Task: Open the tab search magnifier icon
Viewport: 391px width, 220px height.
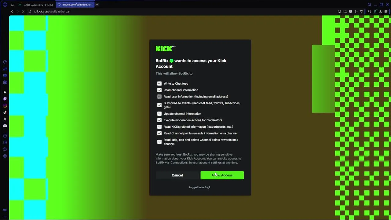Action: [x=369, y=5]
